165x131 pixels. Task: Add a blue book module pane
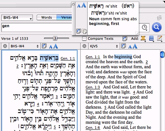click(152, 38)
